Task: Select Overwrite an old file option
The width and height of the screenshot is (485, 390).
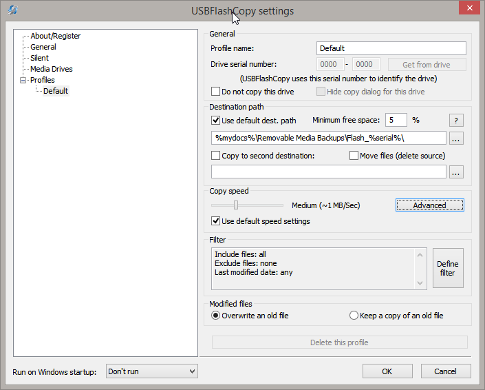Action: 215,316
